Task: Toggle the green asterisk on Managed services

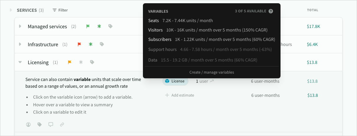Action: [x=99, y=26]
